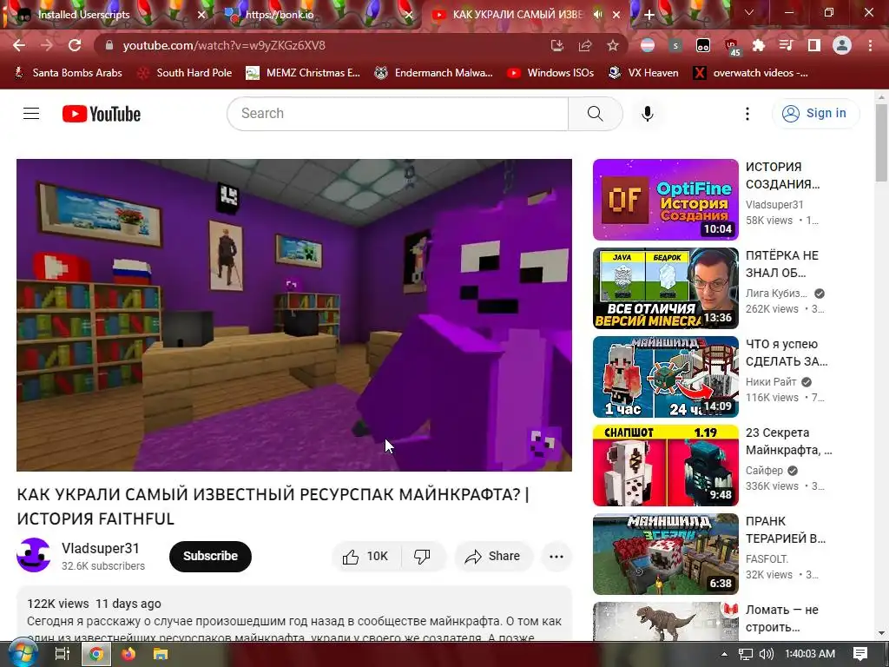Open Chrome three-dot menu
889x667 pixels.
coord(870,45)
